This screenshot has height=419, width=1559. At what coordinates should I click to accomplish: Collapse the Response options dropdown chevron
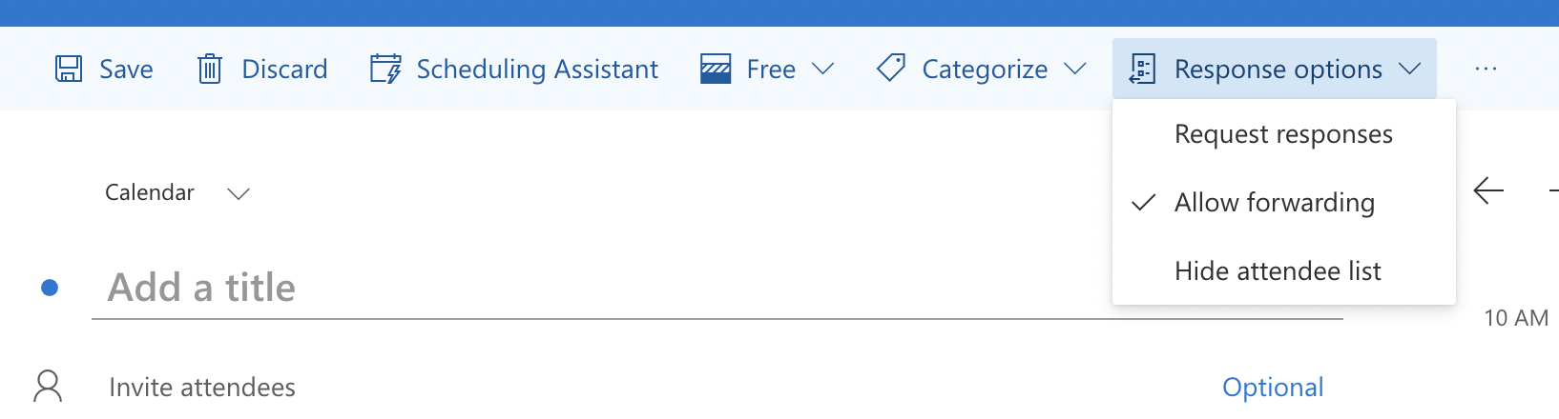pyautogui.click(x=1409, y=70)
